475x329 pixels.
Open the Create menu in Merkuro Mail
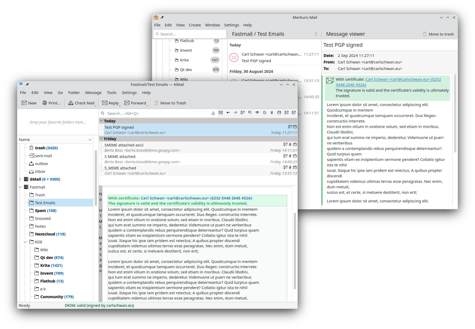(x=195, y=25)
